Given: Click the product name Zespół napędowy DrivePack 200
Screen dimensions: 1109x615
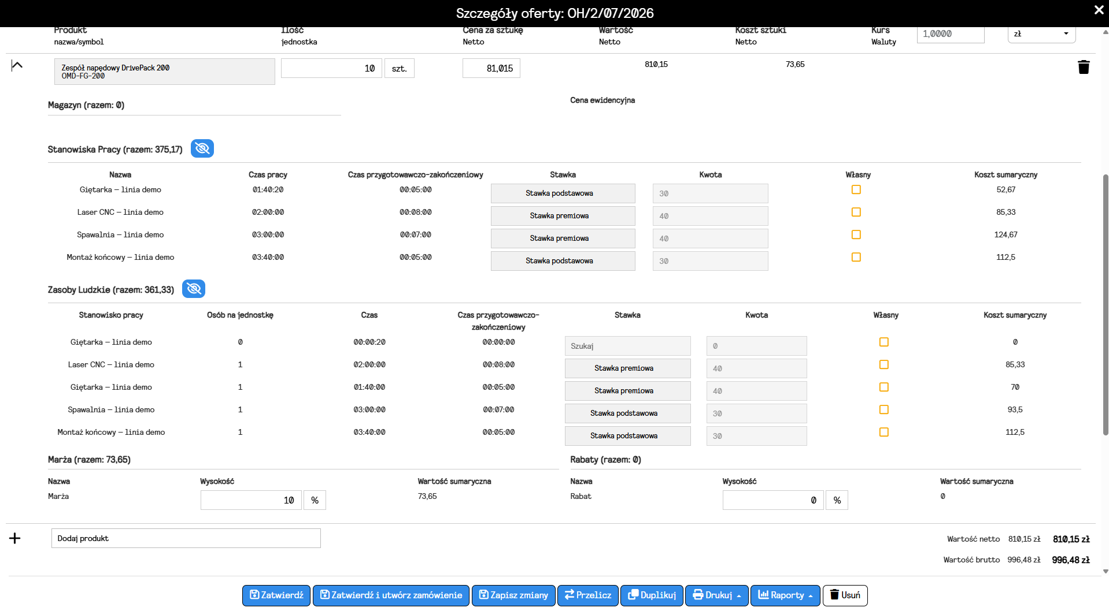Looking at the screenshot, I should pyautogui.click(x=116, y=68).
